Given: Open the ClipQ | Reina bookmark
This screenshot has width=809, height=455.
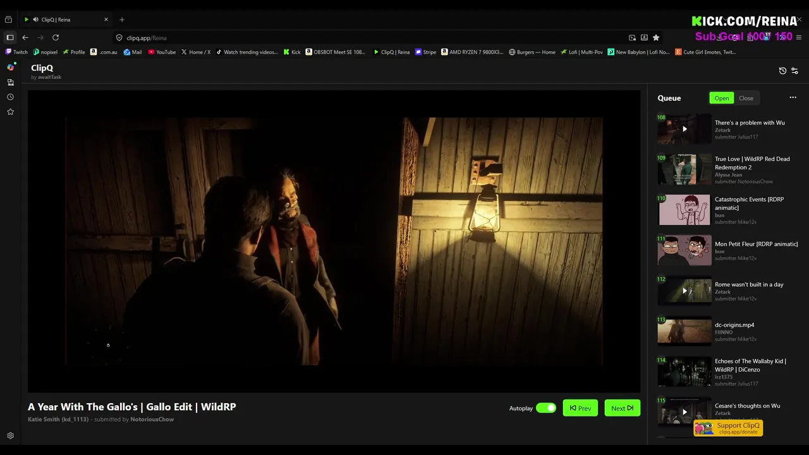Looking at the screenshot, I should [392, 52].
